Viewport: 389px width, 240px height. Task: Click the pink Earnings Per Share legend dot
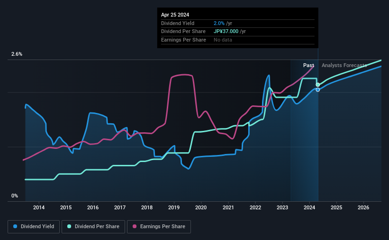click(x=135, y=226)
